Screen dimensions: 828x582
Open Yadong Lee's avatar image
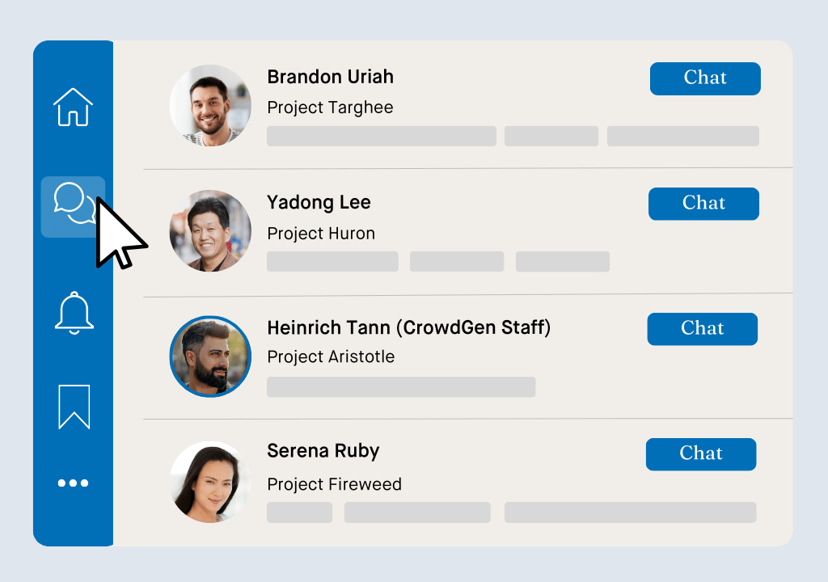tap(210, 231)
